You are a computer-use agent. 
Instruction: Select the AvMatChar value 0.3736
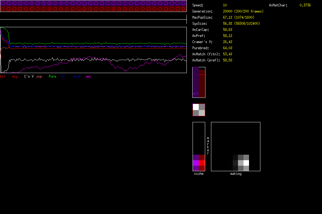[305, 5]
